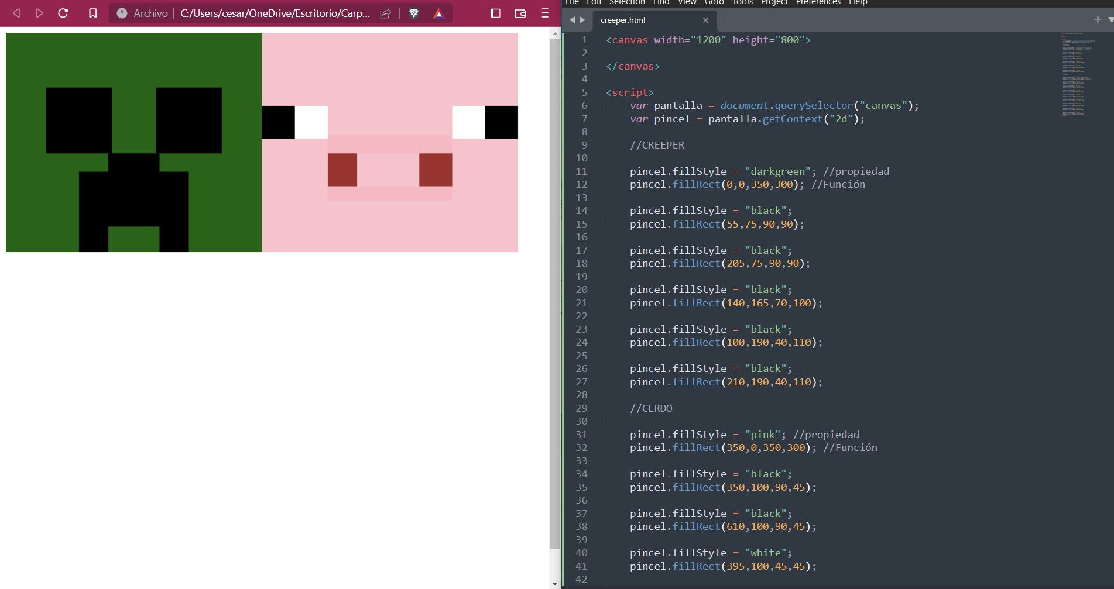Click the pig's left white eye square
This screenshot has width=1114, height=589.
tap(311, 122)
